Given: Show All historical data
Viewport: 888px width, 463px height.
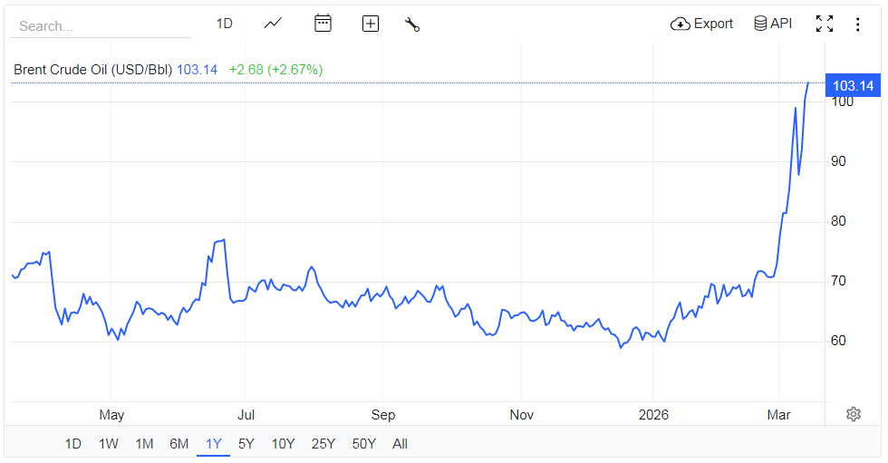Looking at the screenshot, I should [400, 443].
